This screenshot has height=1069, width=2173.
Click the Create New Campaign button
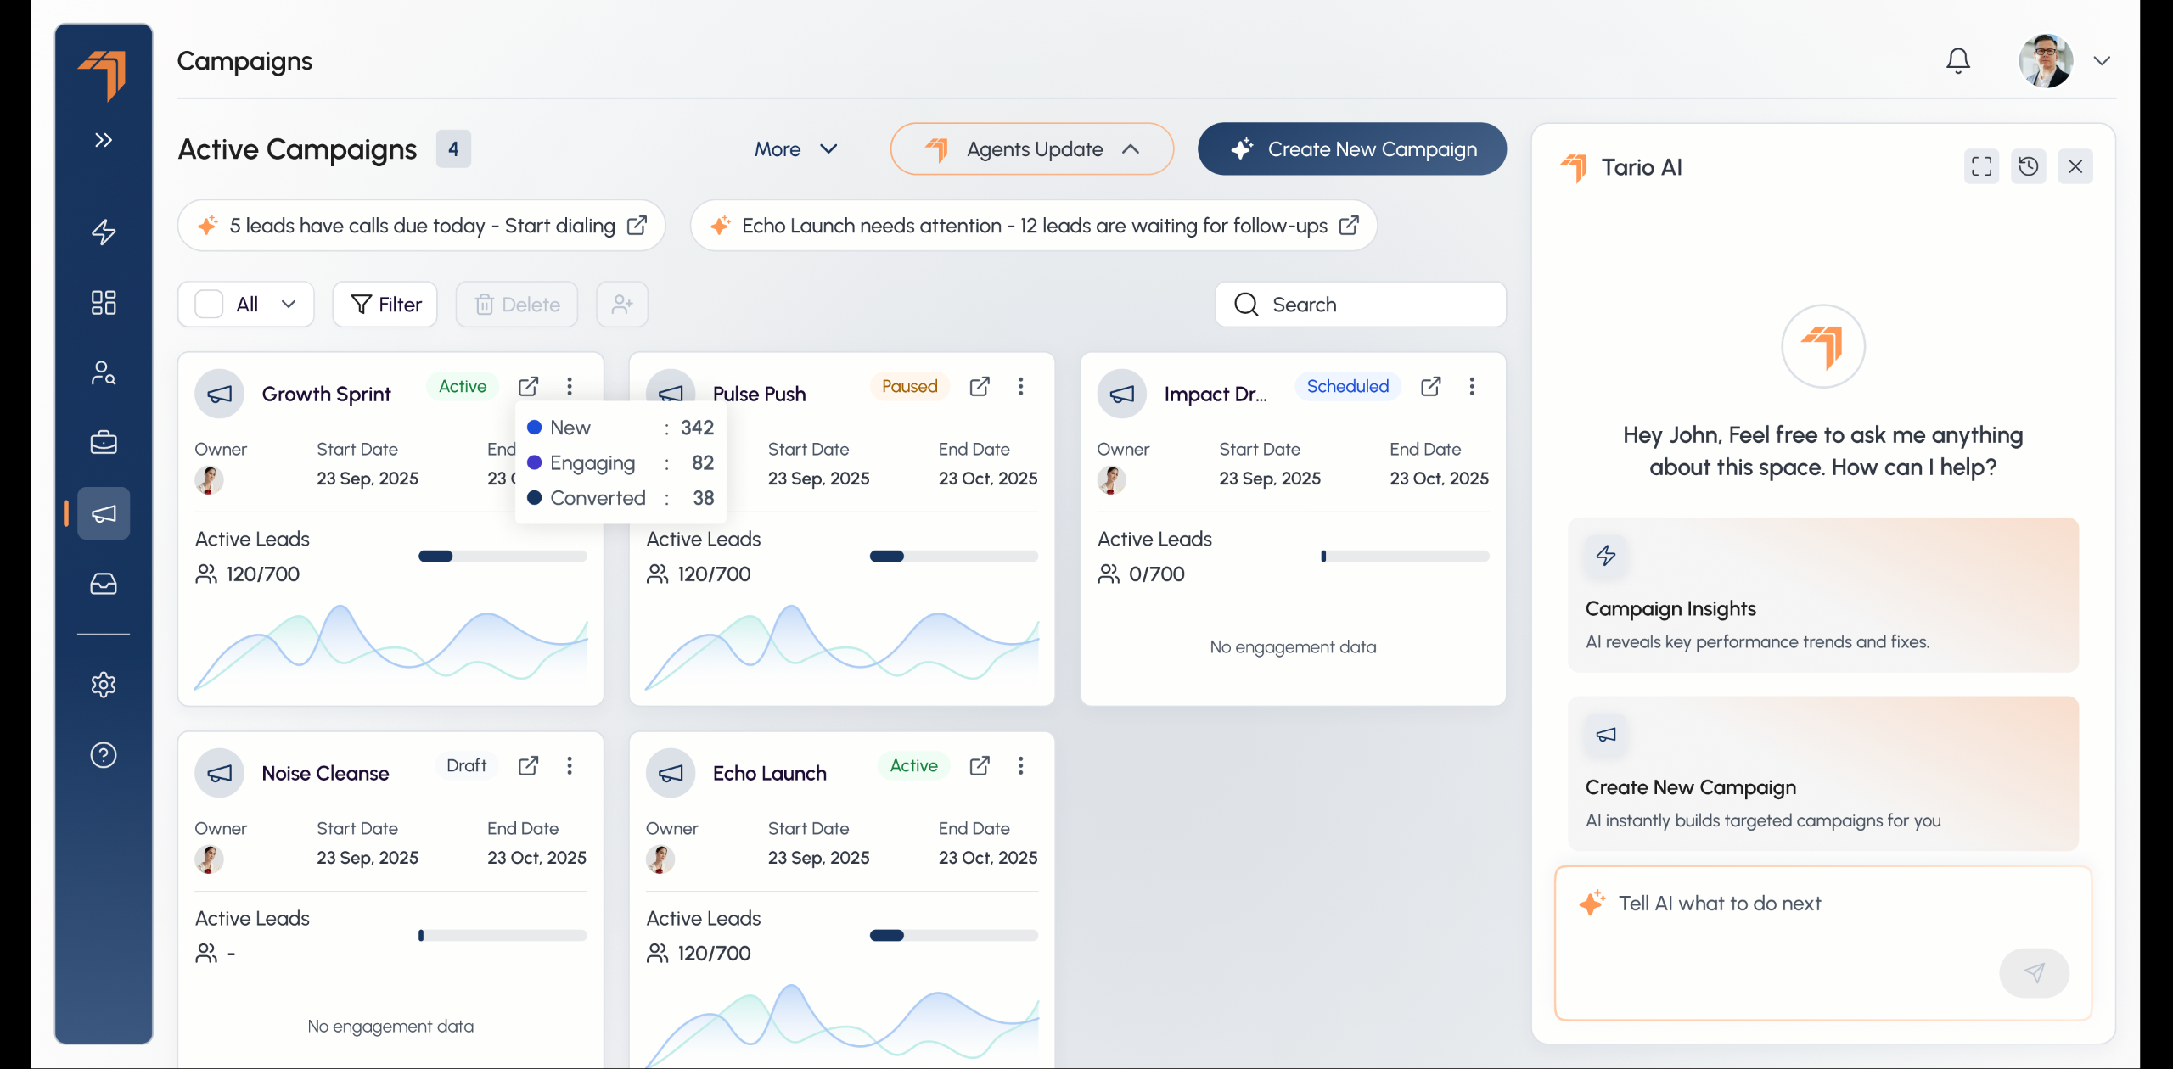click(x=1351, y=149)
